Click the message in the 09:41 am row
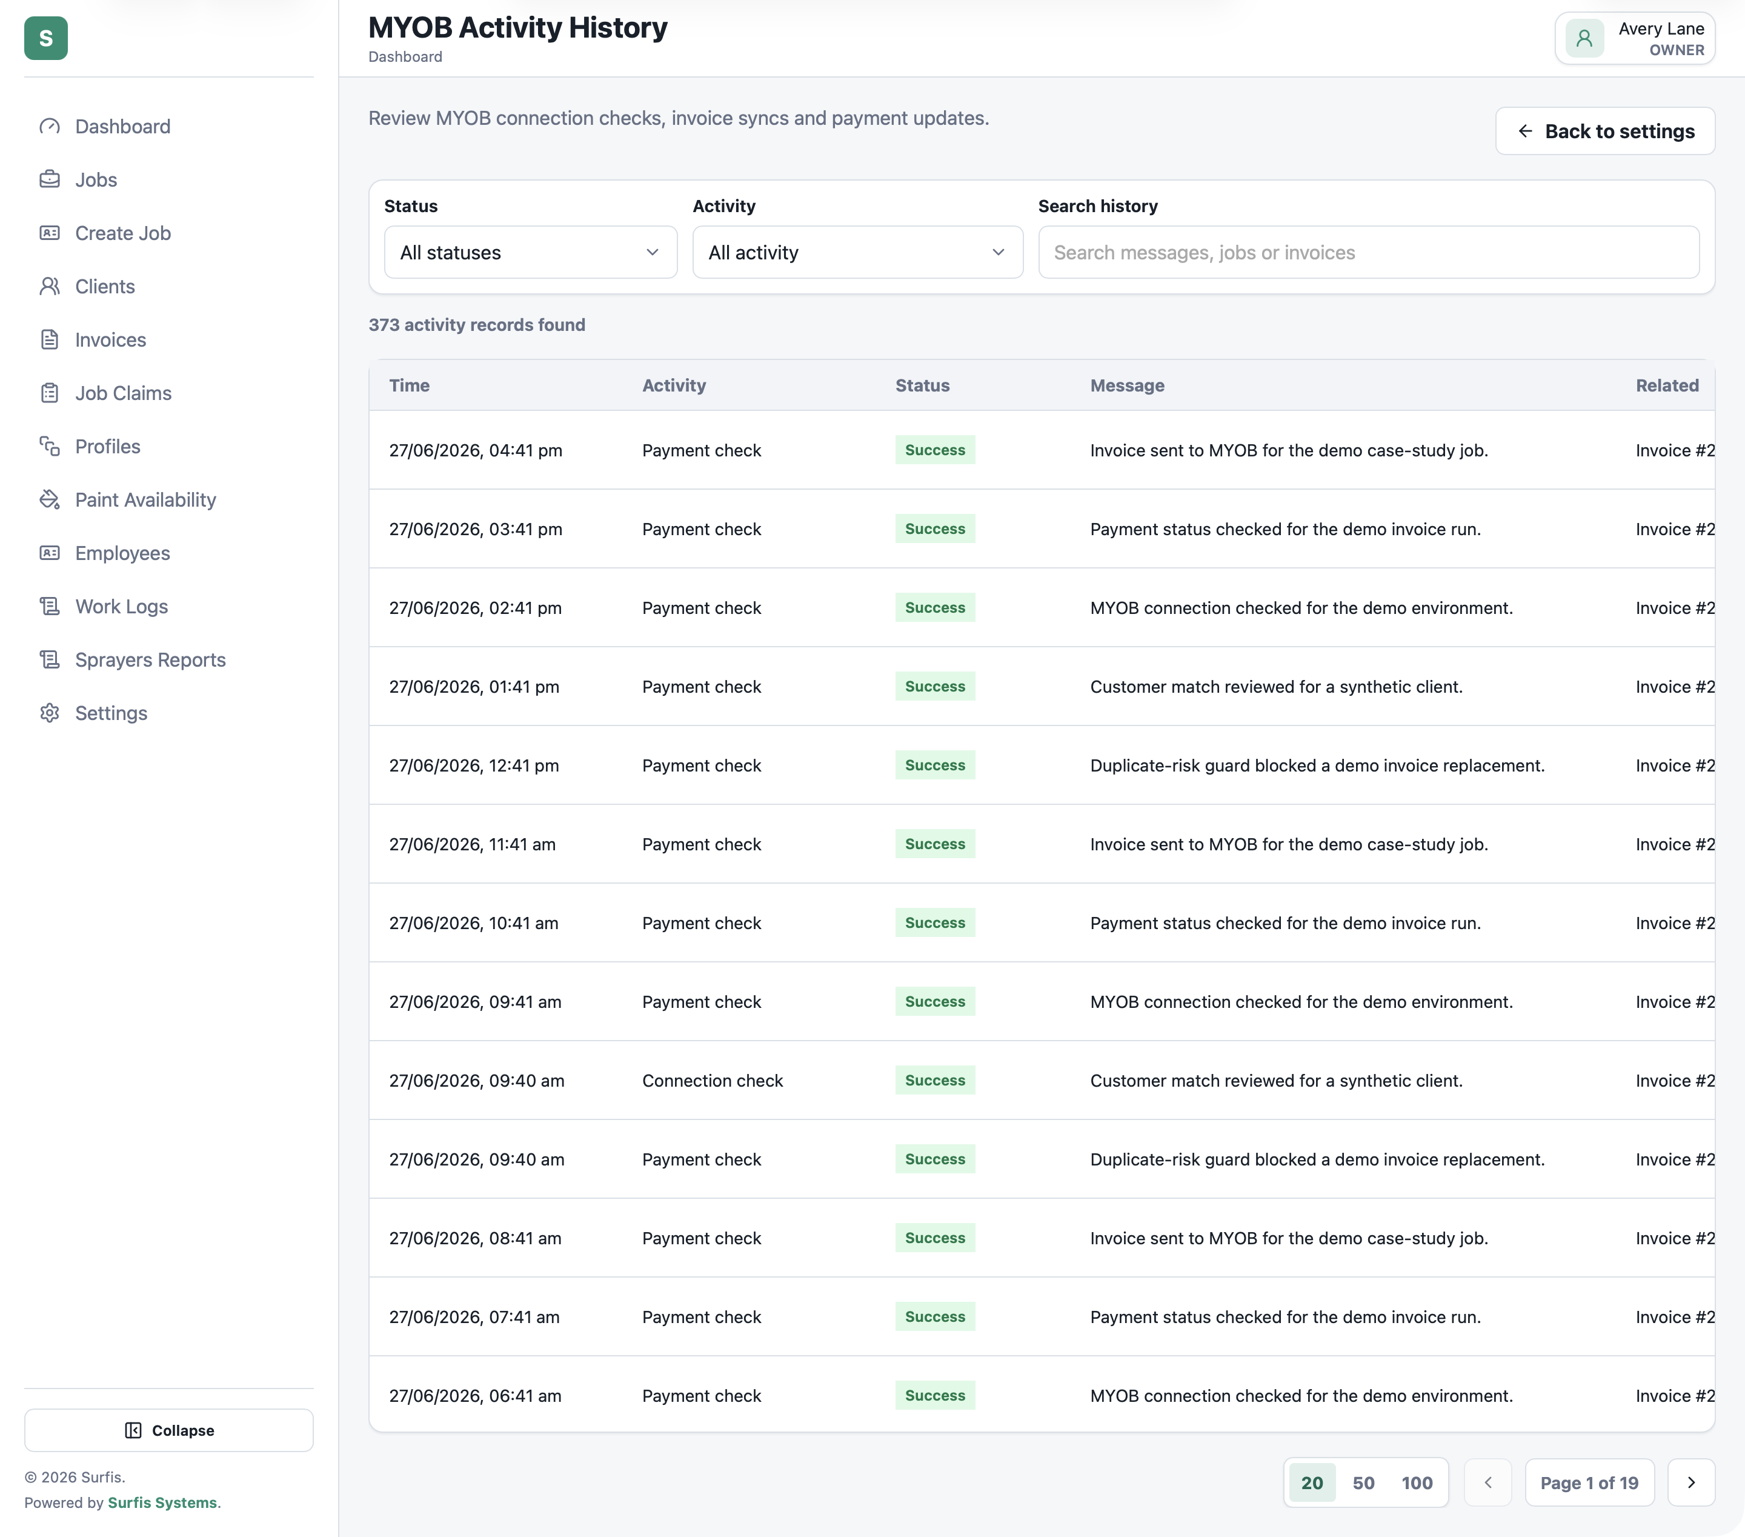Image resolution: width=1745 pixels, height=1537 pixels. pos(1301,1002)
